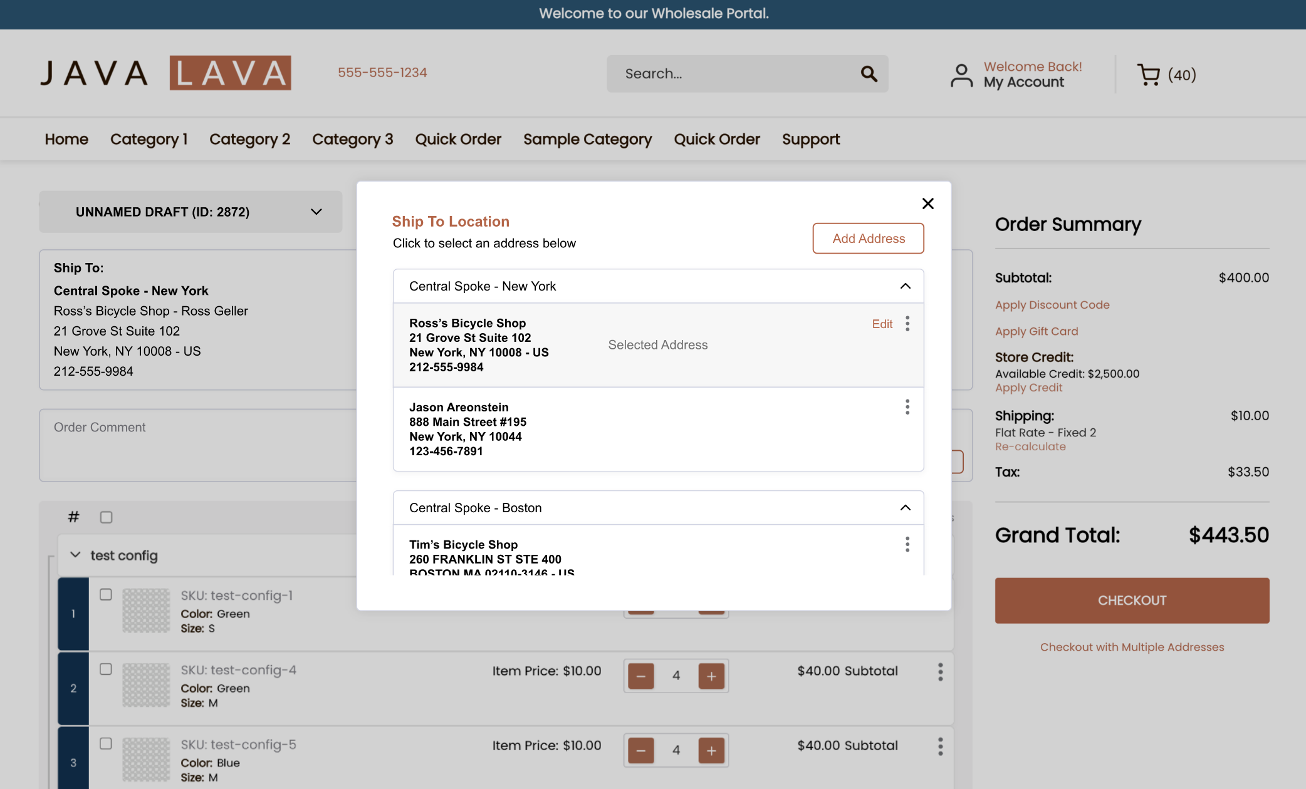This screenshot has width=1306, height=789.
Task: Open the Sample Category menu item
Action: point(587,139)
